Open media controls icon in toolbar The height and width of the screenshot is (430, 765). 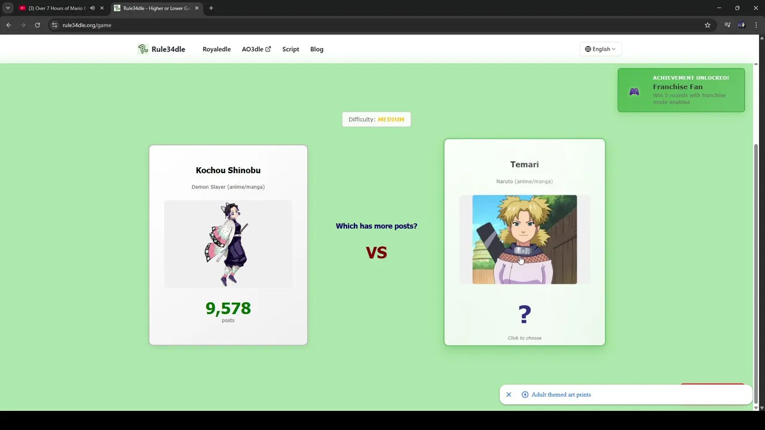point(727,25)
